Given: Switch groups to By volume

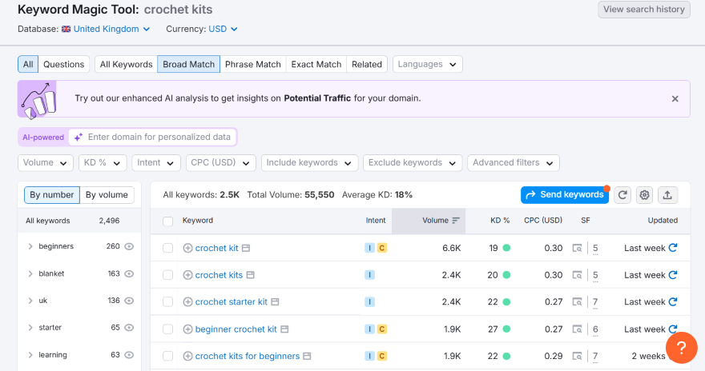Looking at the screenshot, I should click(x=107, y=195).
